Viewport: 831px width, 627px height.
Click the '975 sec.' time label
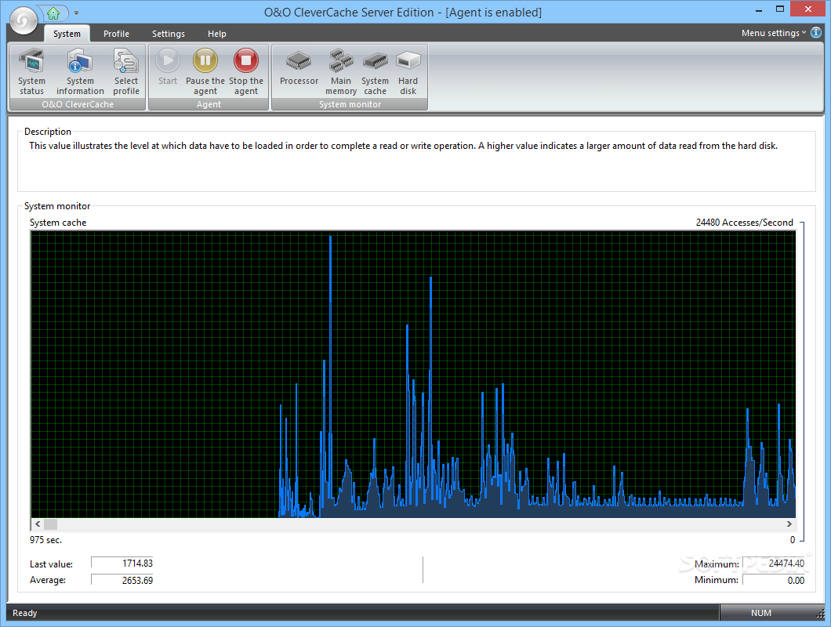coord(45,540)
